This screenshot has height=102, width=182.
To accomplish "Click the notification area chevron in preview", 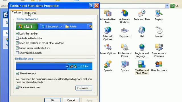I will click(x=67, y=66).
